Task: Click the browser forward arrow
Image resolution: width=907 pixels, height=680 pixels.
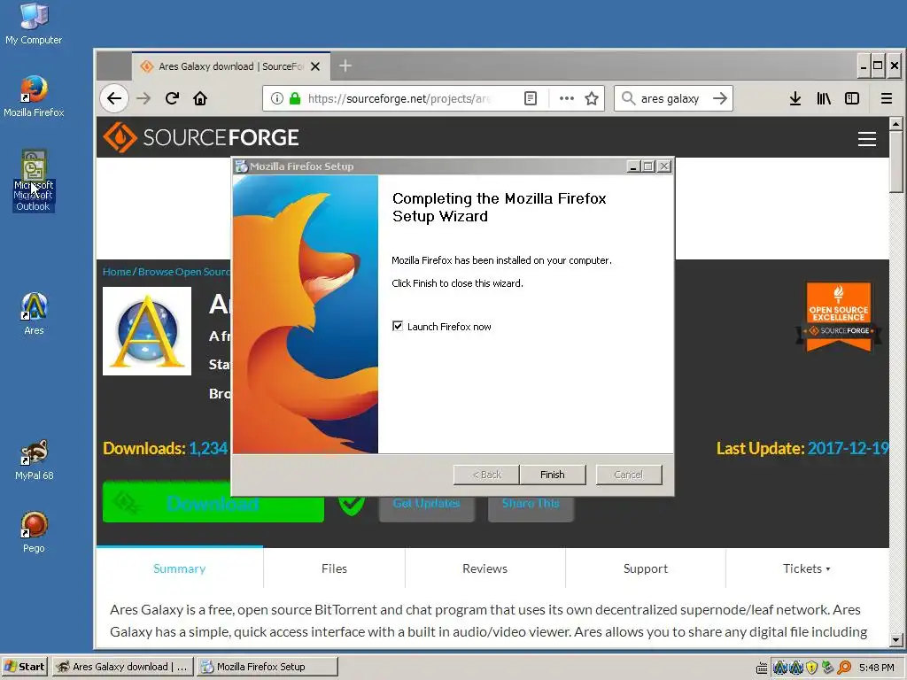Action: [143, 98]
